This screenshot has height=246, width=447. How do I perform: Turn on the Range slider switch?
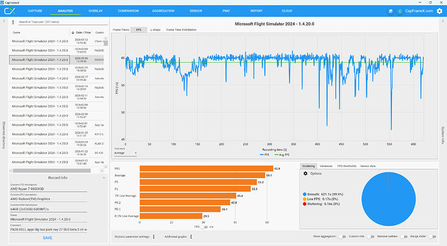point(432,236)
